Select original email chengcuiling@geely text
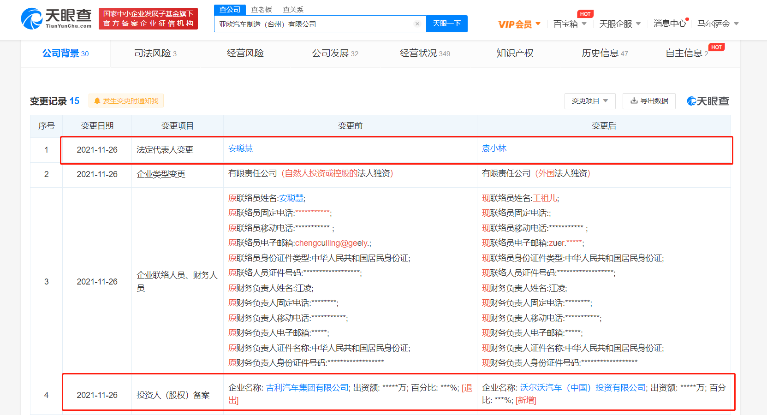This screenshot has width=767, height=415. 332,243
